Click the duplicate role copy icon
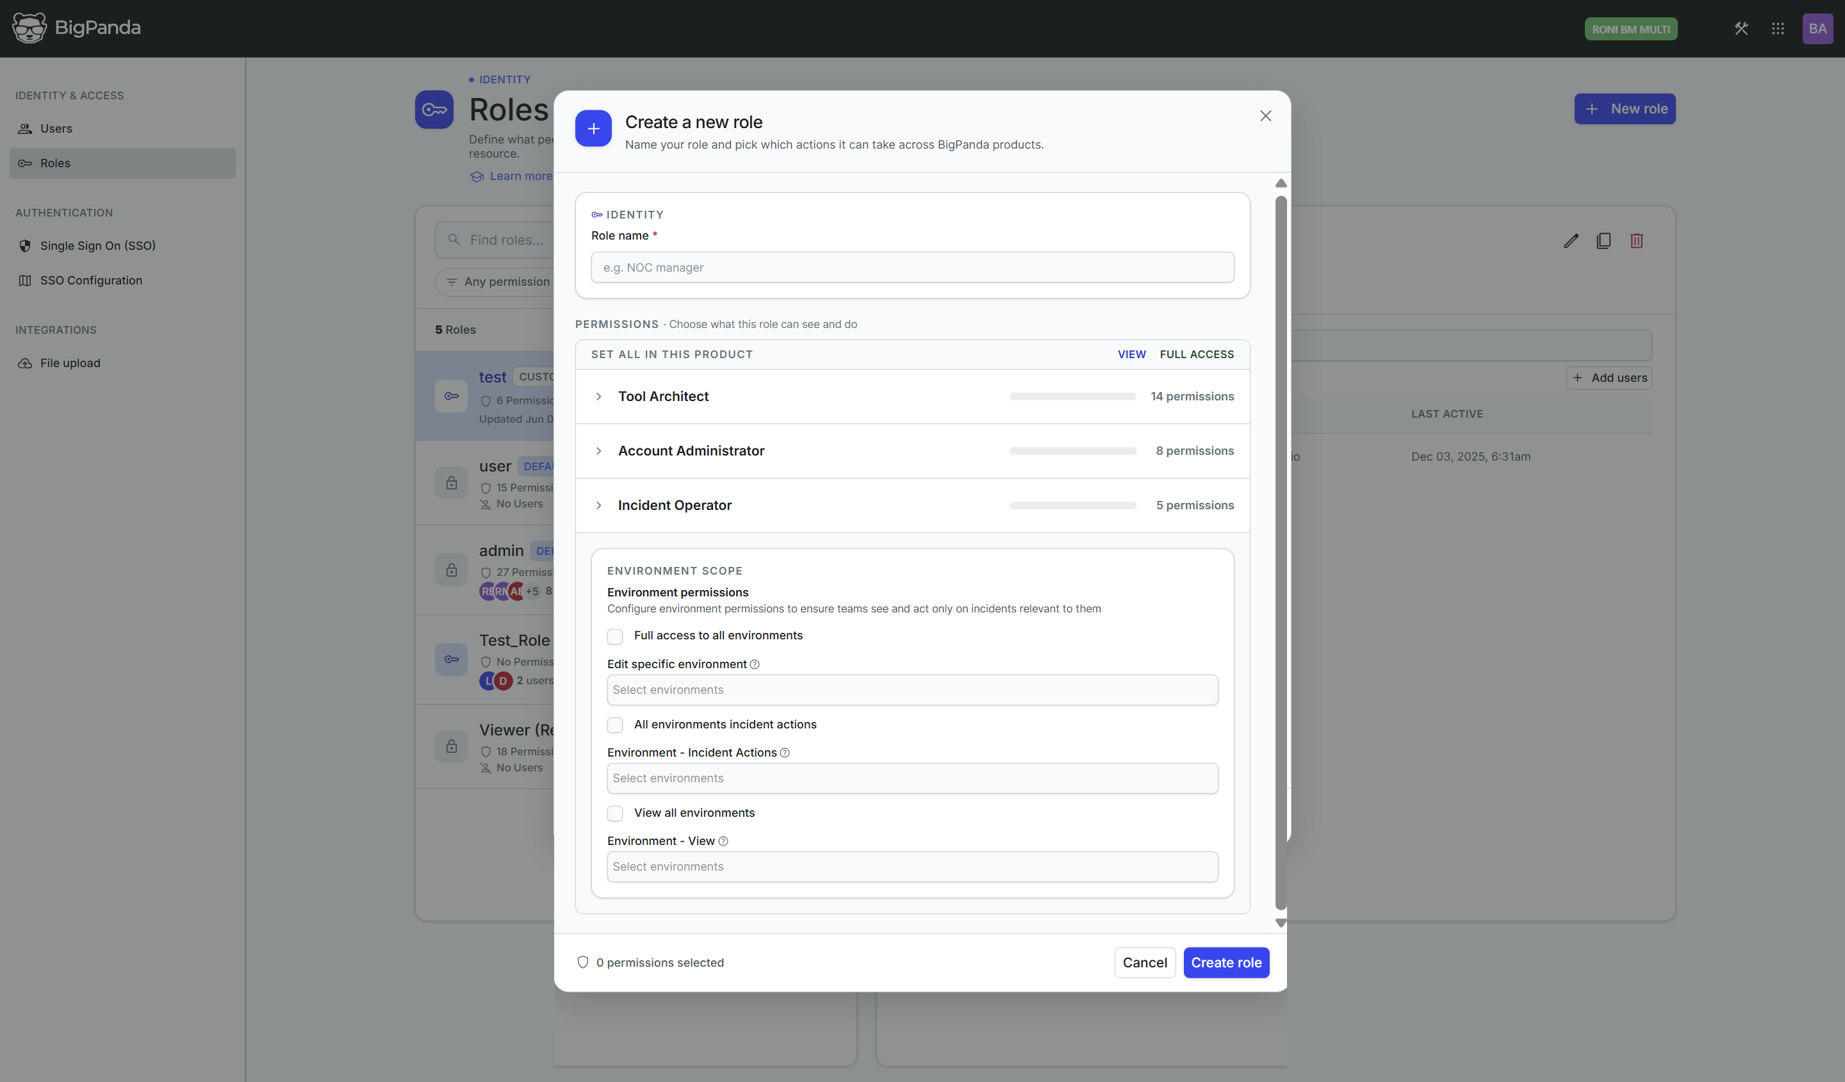The width and height of the screenshot is (1845, 1082). coord(1603,241)
